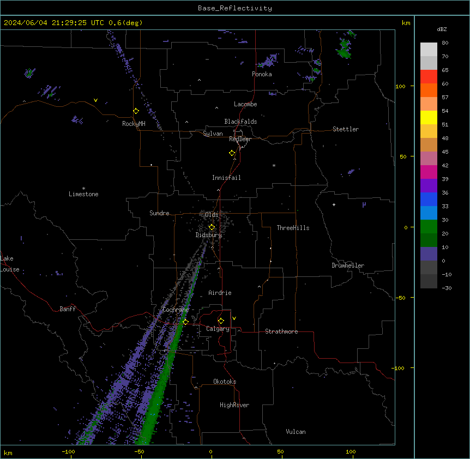This screenshot has height=459, width=470.
Task: Click the Strathmore city label
Action: pos(281,331)
